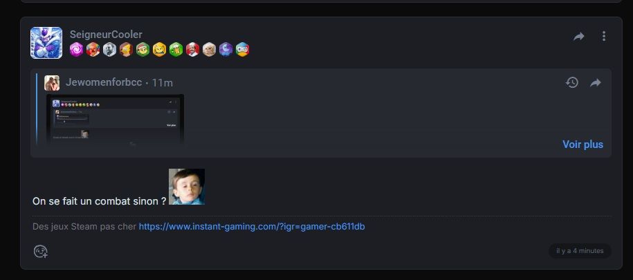Select the pink spiral badge

tap(76, 50)
